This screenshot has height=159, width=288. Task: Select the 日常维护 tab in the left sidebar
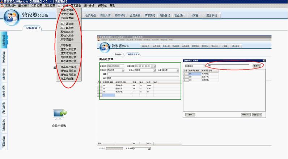pos(4,142)
